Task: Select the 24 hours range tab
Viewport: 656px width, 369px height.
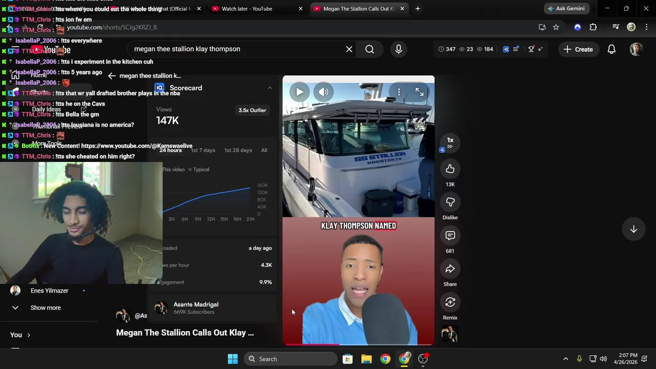Action: click(x=170, y=150)
